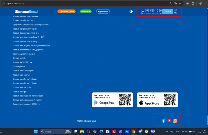Click the Отримати гроші button
Screen dimensions: 208x135
(66, 12)
